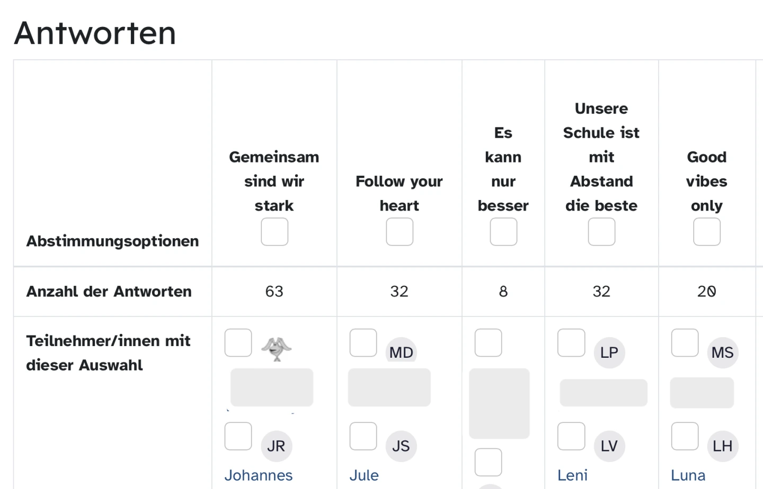Viewport: 763px width, 489px height.
Task: Click the LP avatar in Unsere Schule column
Action: click(609, 352)
